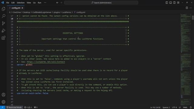Click the 'server' key on line 34
This screenshot has width=194, height=109.
pos(20,64)
